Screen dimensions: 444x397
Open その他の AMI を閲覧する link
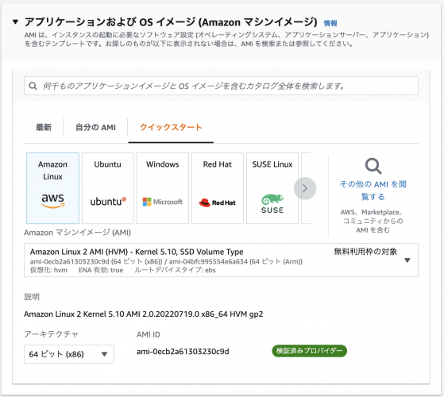pyautogui.click(x=373, y=190)
